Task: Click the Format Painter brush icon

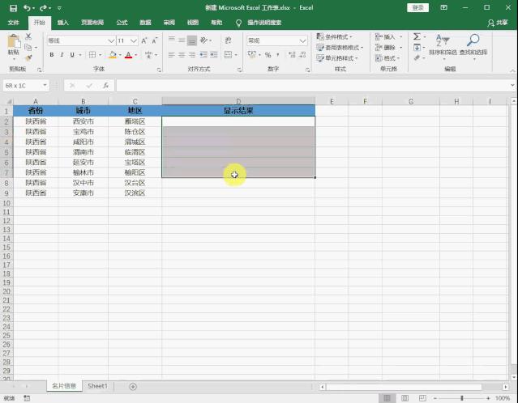Action: [x=28, y=58]
